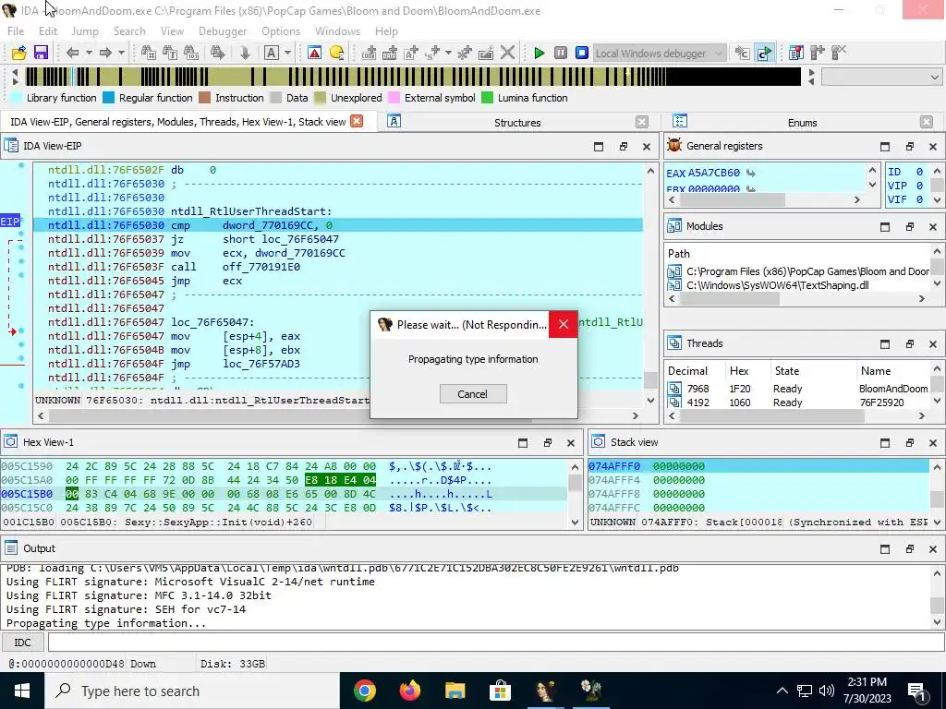Open the dropdown beside the A icon
The image size is (946, 709).
[288, 53]
